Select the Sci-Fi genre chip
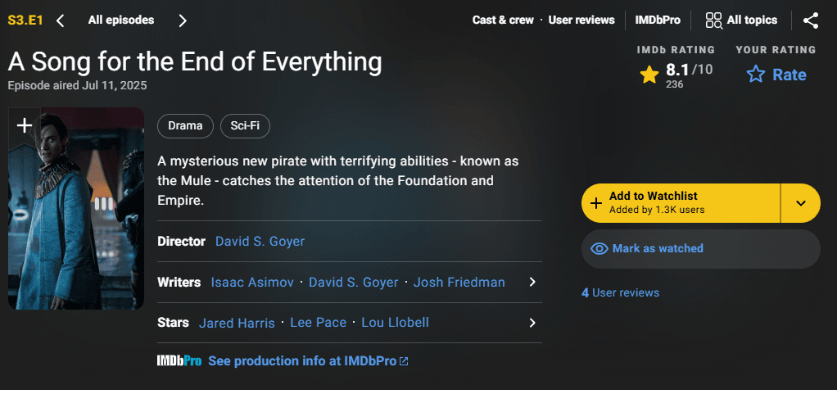 coord(245,126)
